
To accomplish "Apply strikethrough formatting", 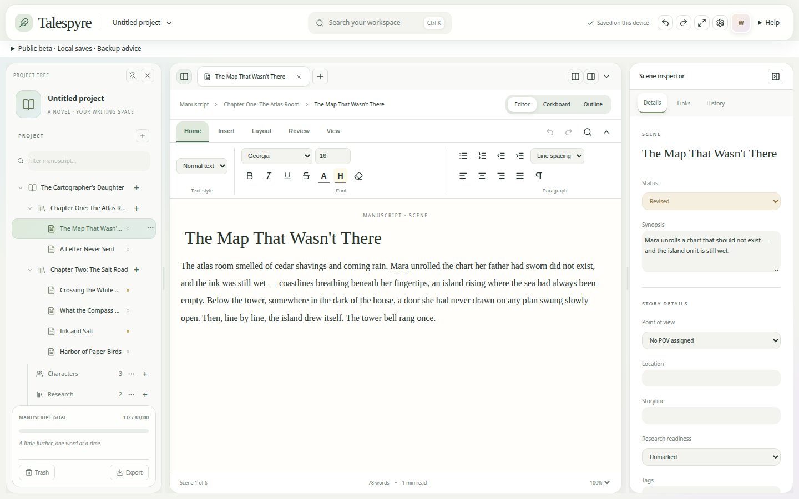I will coord(306,176).
